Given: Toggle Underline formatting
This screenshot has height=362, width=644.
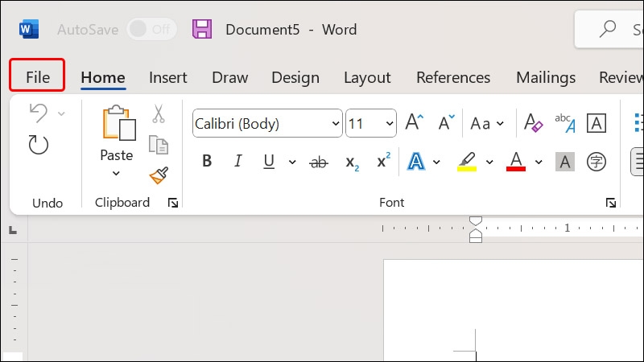Looking at the screenshot, I should pos(269,162).
